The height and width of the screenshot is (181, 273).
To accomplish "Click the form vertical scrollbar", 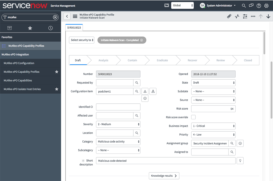I will point(264,43).
